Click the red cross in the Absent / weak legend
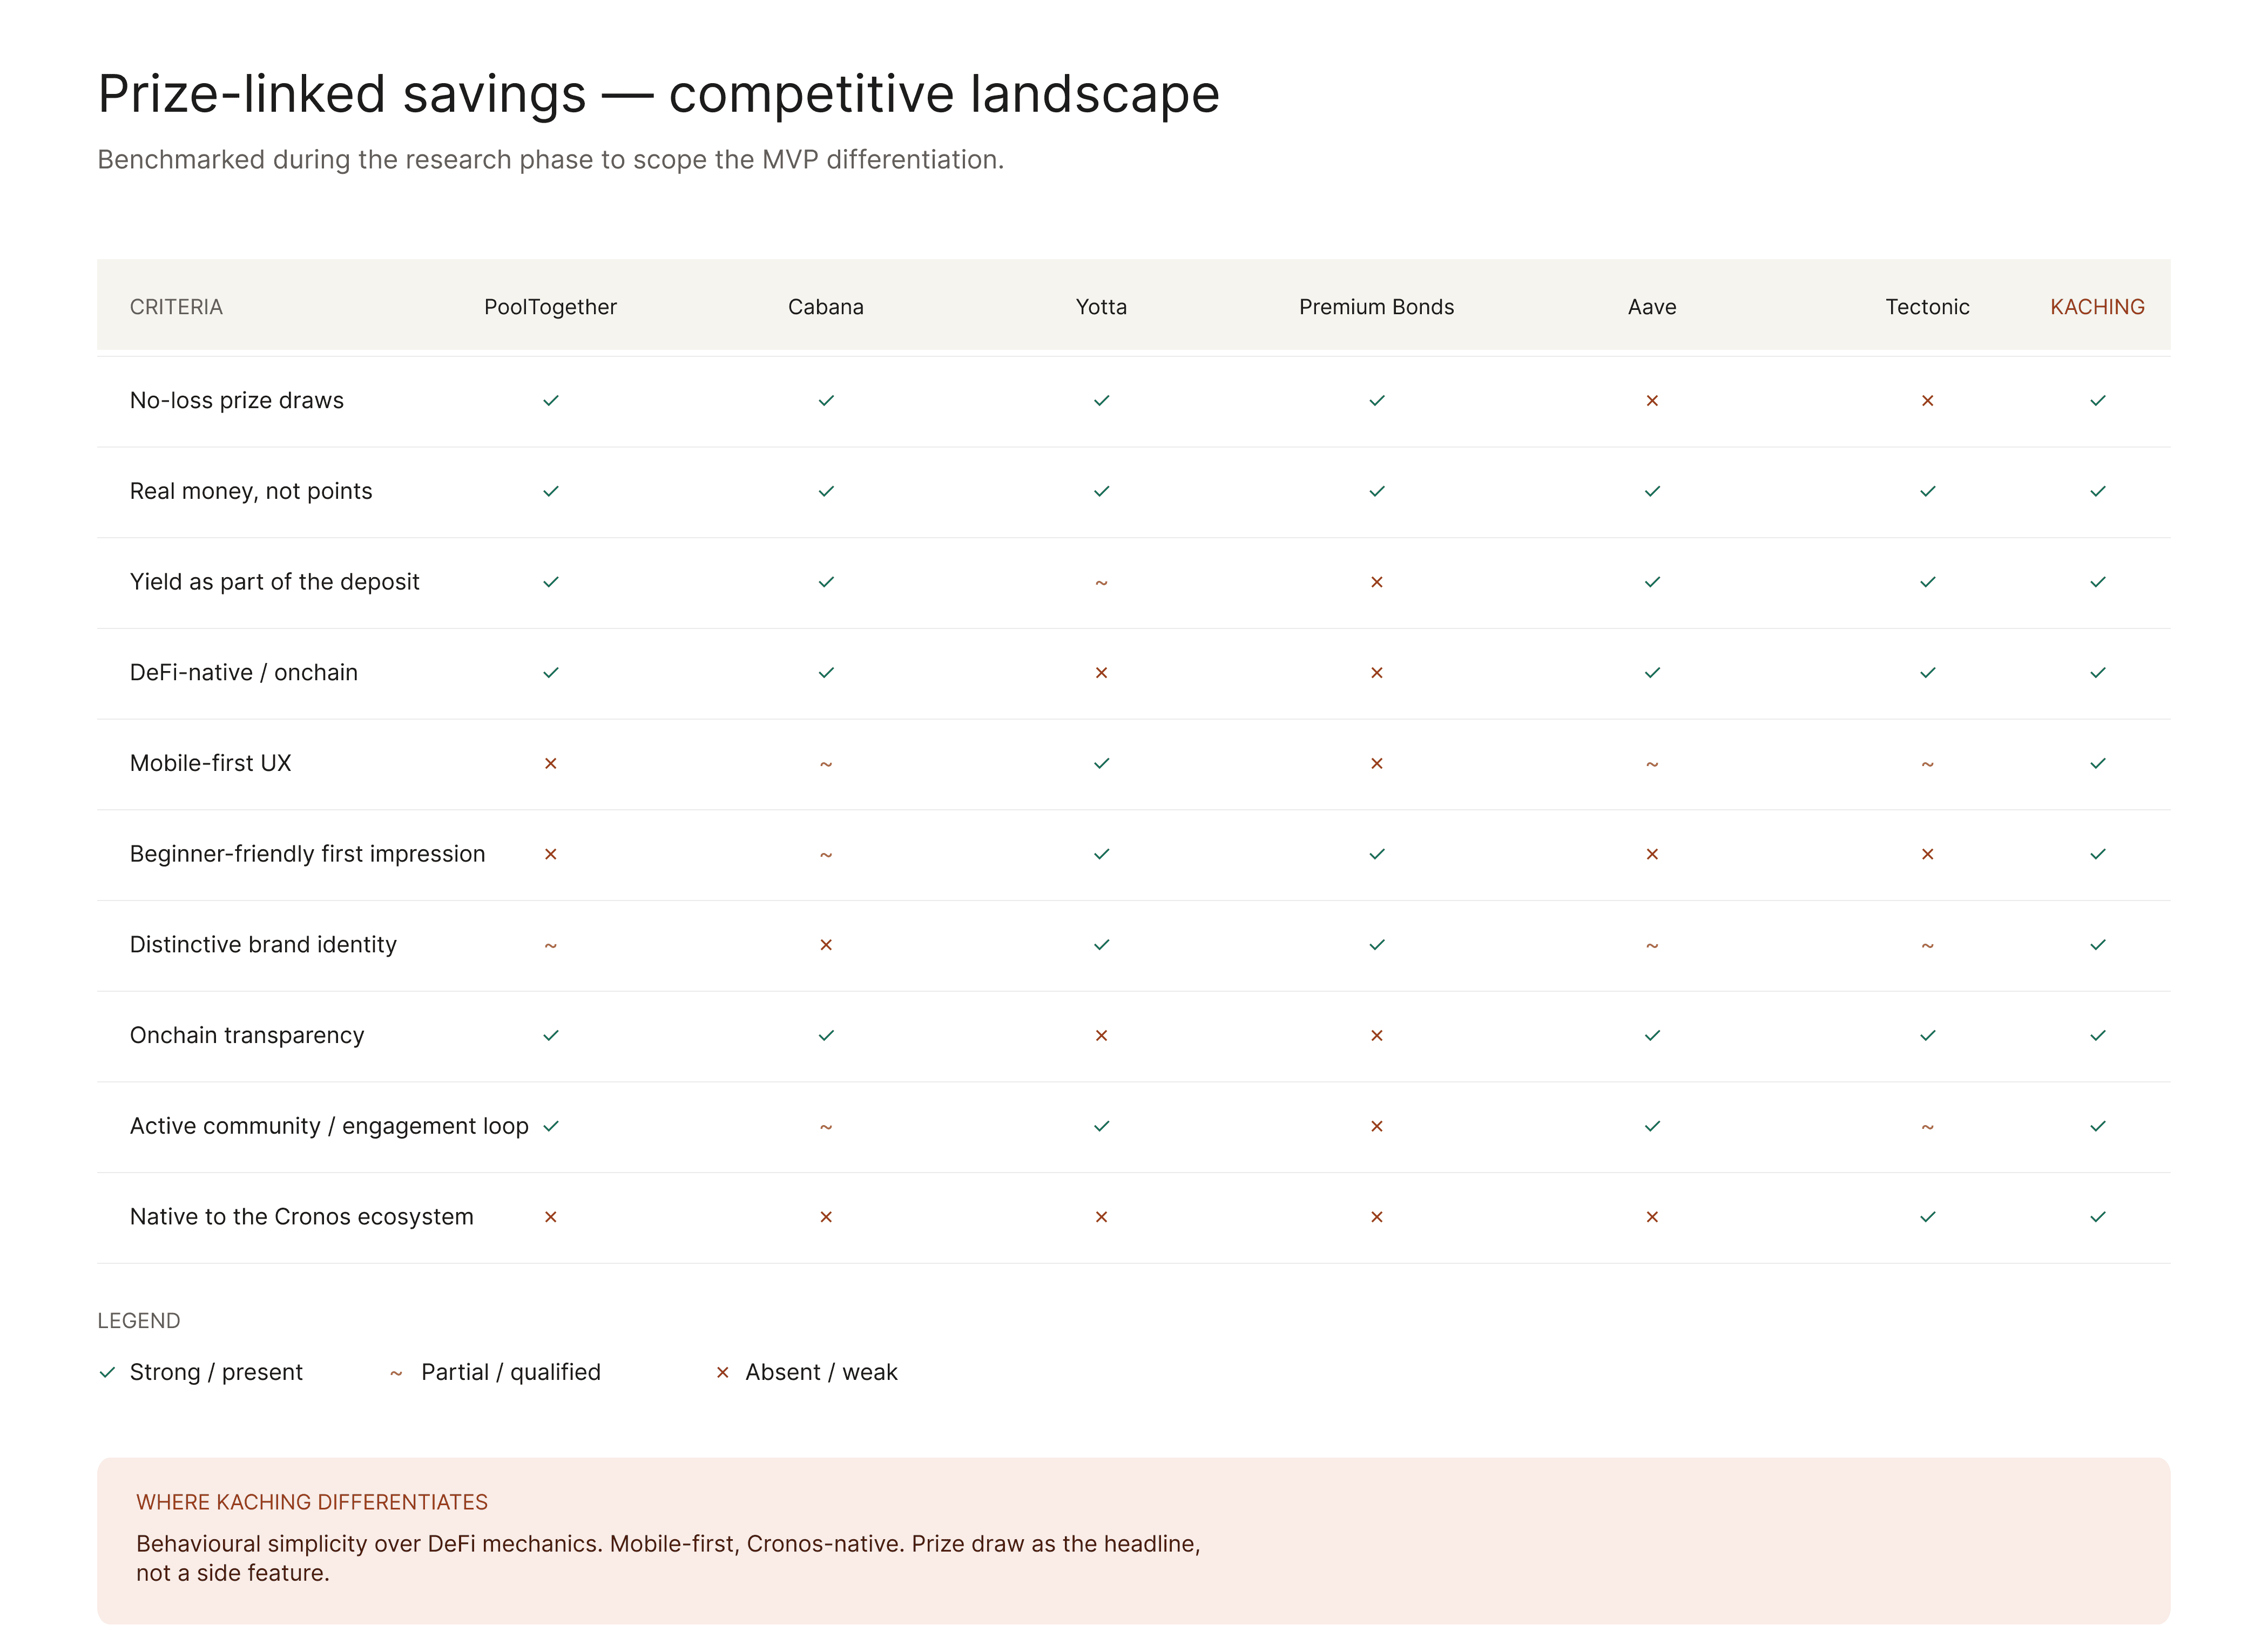Viewport: 2268px width, 1652px height. tap(722, 1373)
